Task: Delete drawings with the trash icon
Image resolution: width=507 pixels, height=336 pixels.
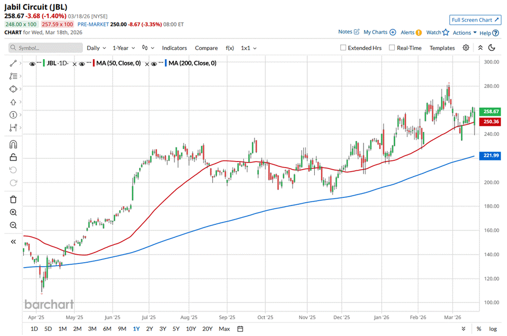Action: tap(13, 199)
